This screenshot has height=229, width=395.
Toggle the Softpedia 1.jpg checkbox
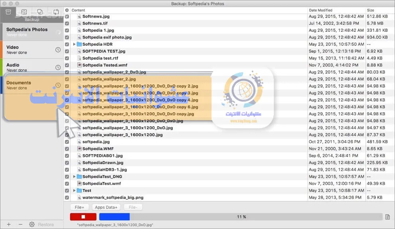67,30
